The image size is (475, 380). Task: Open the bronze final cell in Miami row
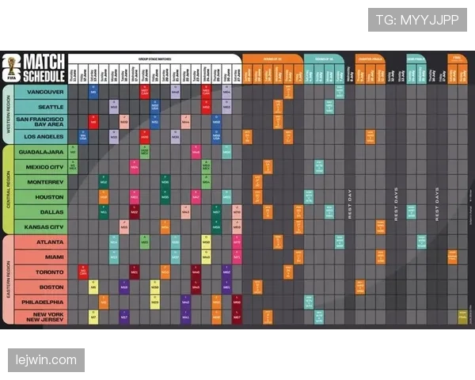(x=452, y=257)
